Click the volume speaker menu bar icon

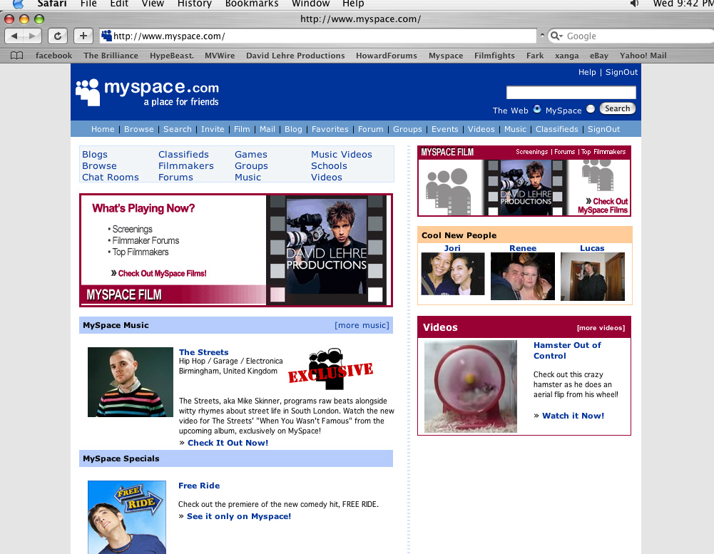coord(634,4)
